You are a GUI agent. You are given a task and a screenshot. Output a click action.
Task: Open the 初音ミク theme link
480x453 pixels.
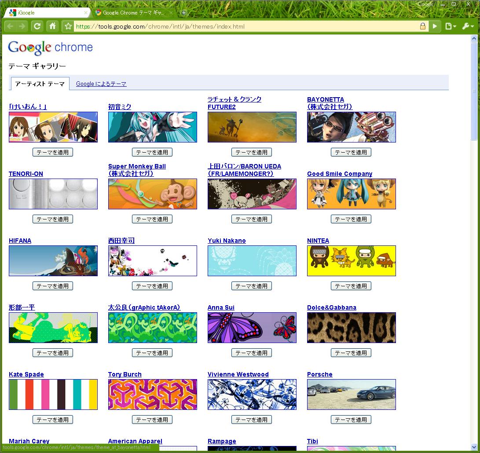(x=120, y=106)
